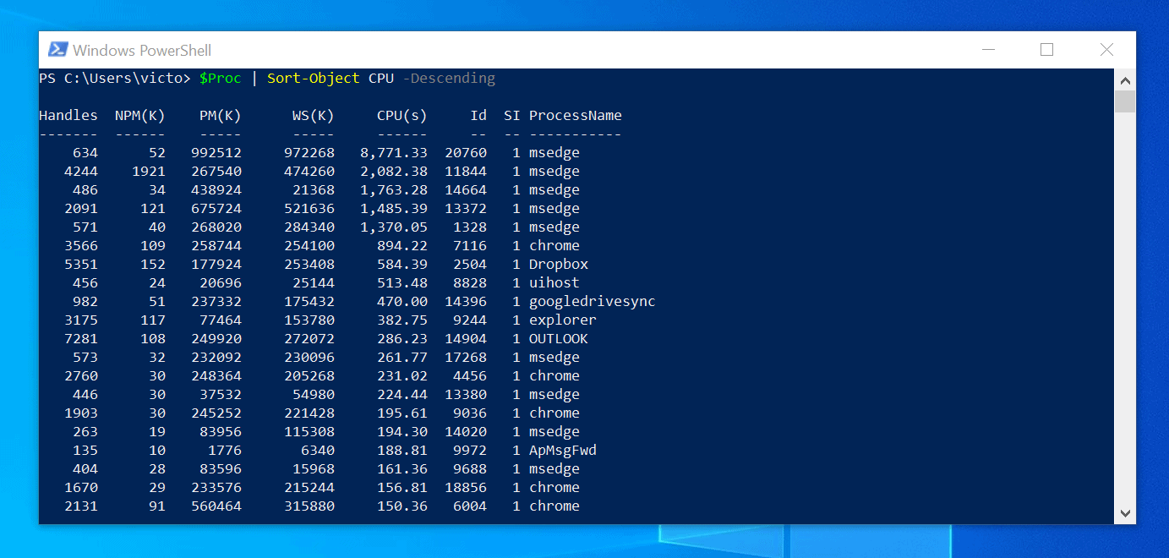Select the Id value 20760
This screenshot has width=1169, height=558.
466,153
